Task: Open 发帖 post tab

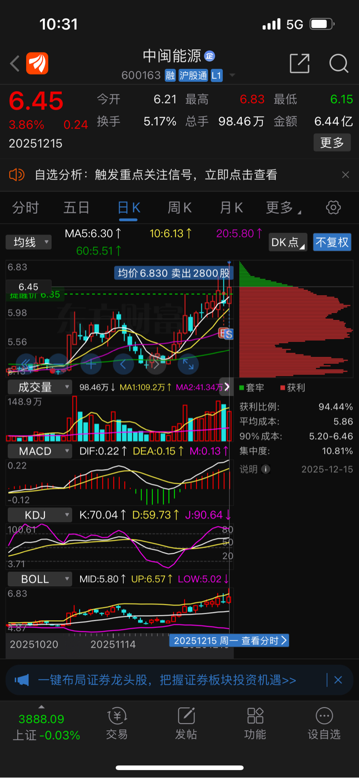Action: [x=186, y=723]
